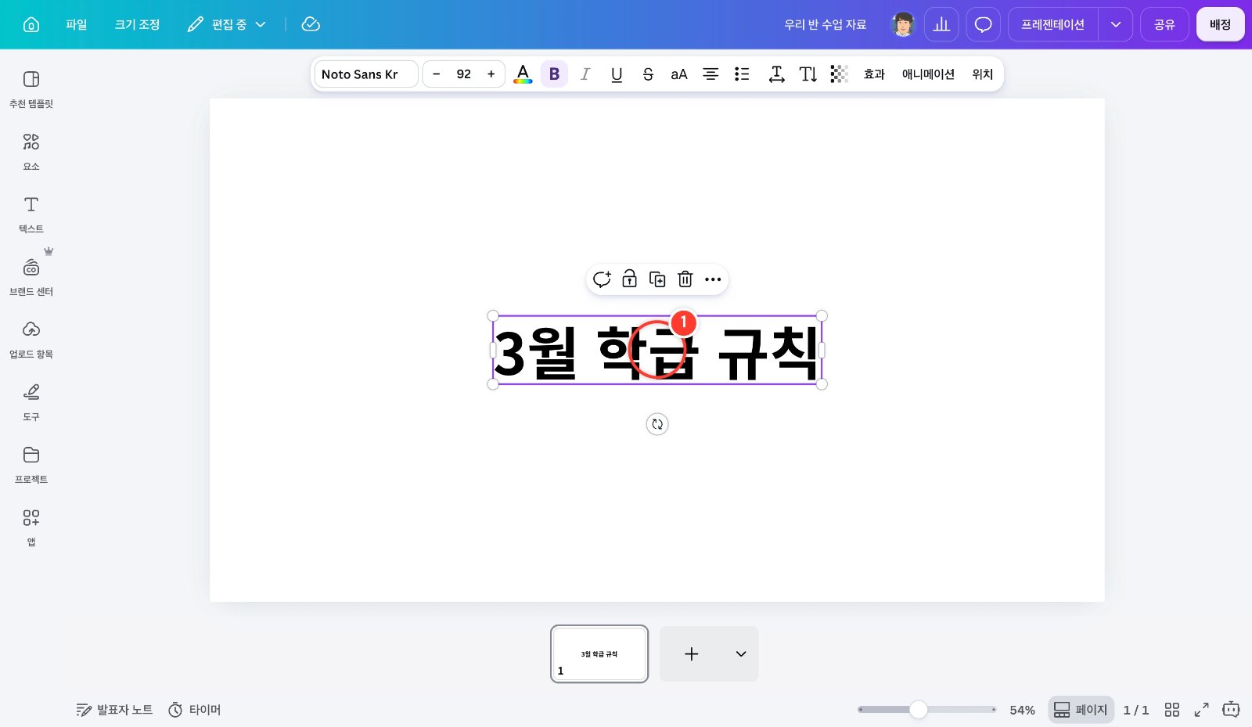
Task: Open the 파일 menu
Action: (76, 24)
